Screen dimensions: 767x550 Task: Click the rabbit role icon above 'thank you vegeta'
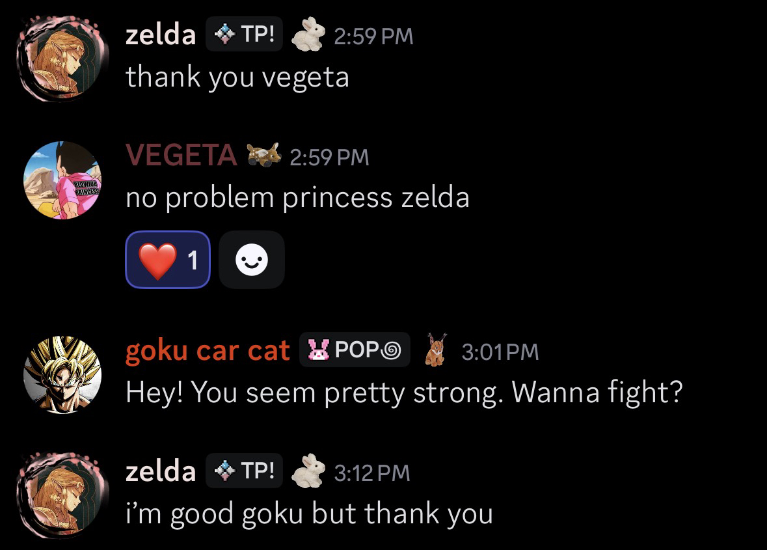(308, 34)
